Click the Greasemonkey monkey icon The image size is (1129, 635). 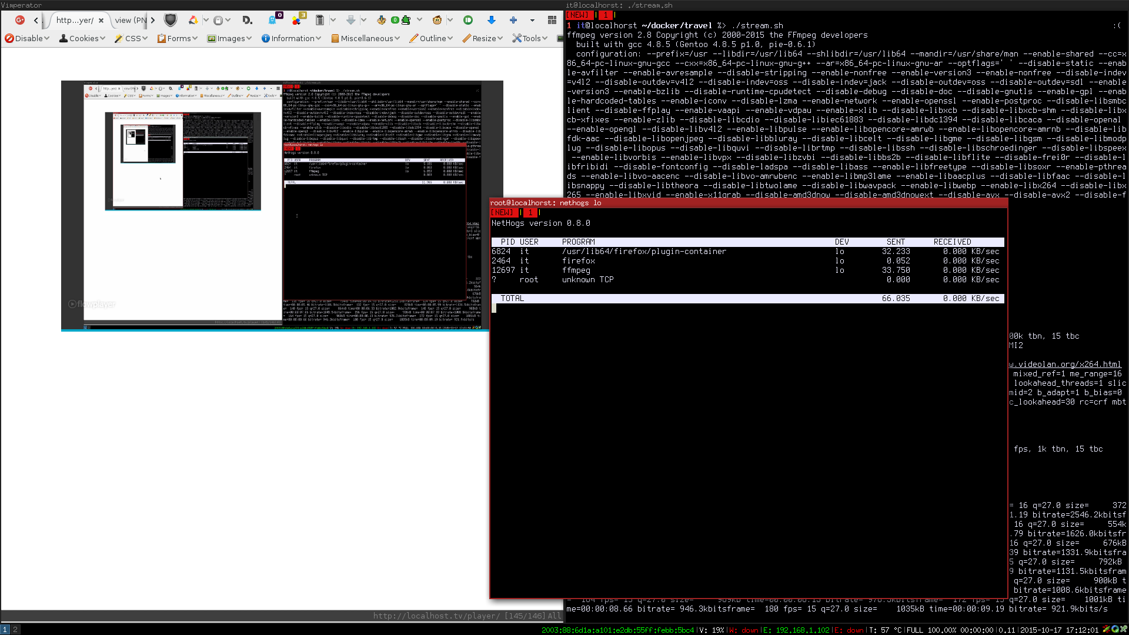(x=437, y=20)
